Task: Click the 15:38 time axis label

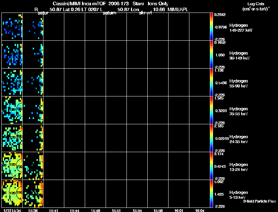Action: click(33, 210)
